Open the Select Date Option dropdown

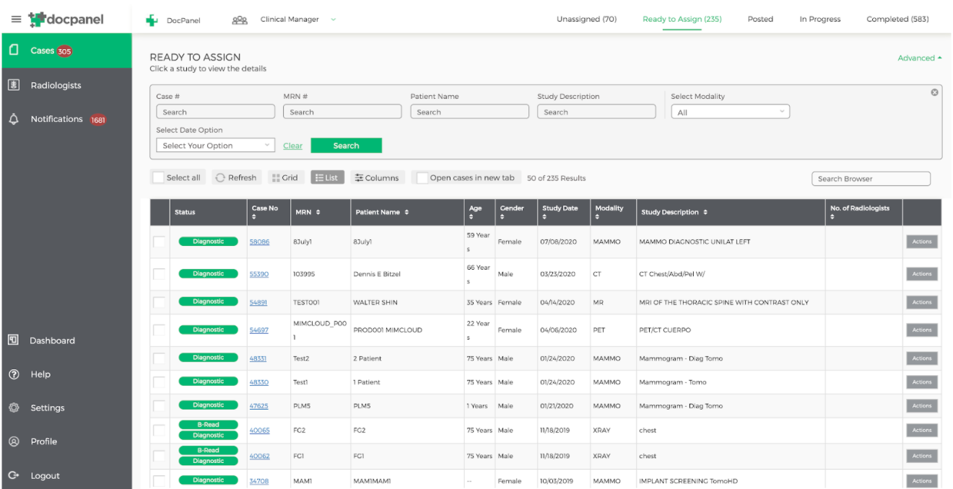coord(215,144)
